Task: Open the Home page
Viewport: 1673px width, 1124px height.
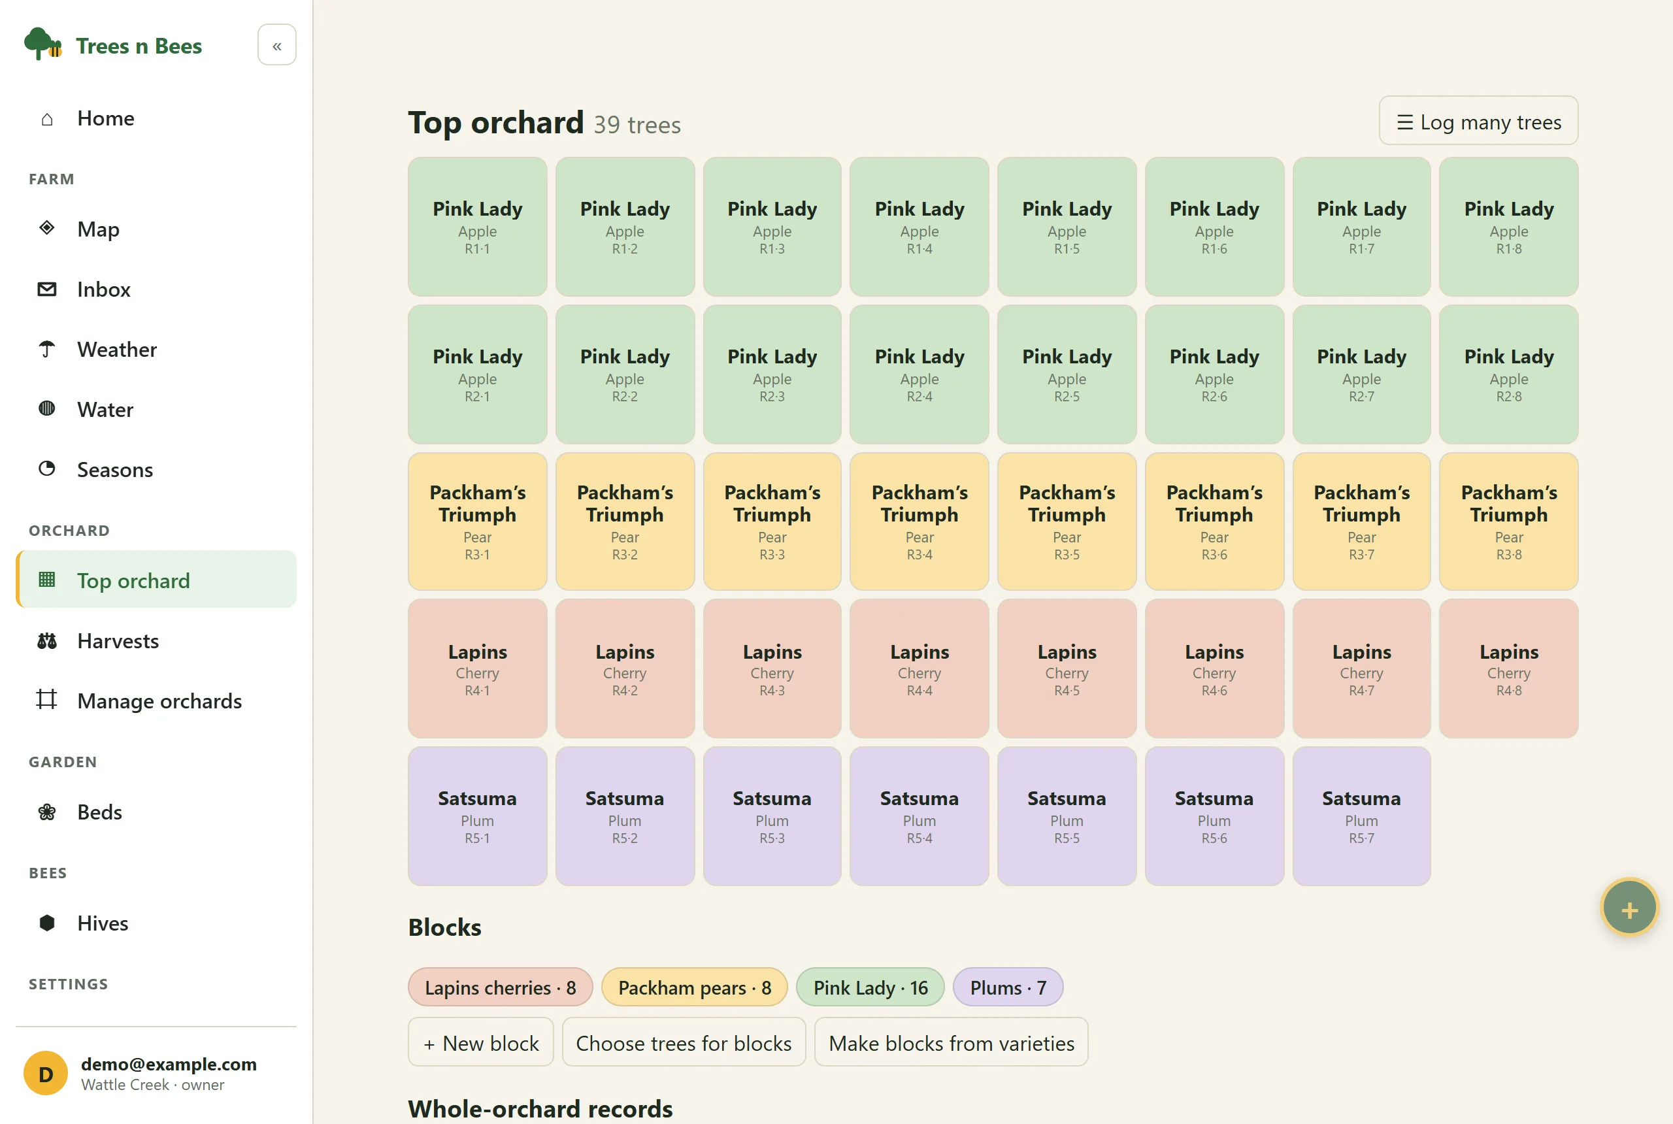Action: [x=156, y=118]
